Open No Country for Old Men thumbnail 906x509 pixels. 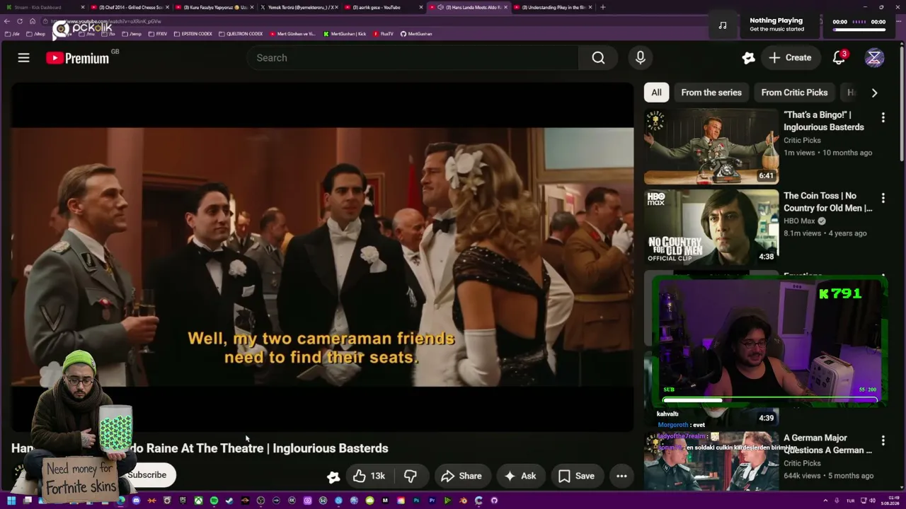[x=711, y=227]
